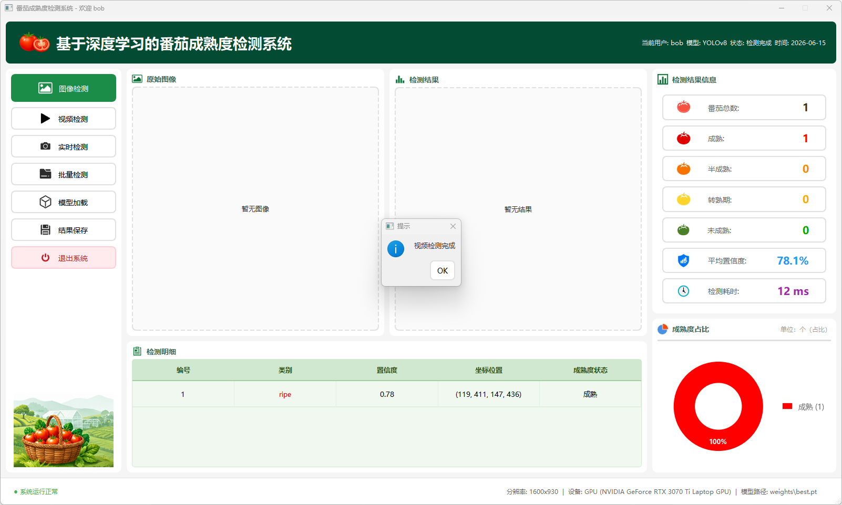842x505 pixels.
Task: Click the 置信度 column header
Action: [x=387, y=370]
